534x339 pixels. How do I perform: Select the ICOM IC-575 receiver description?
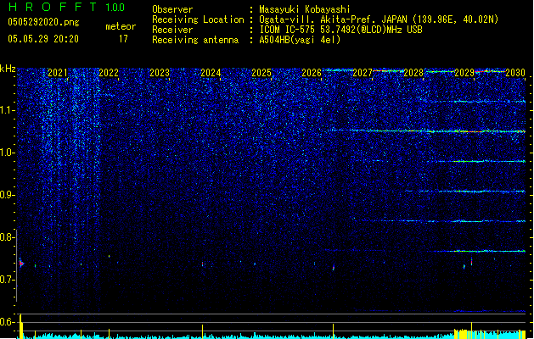point(341,30)
